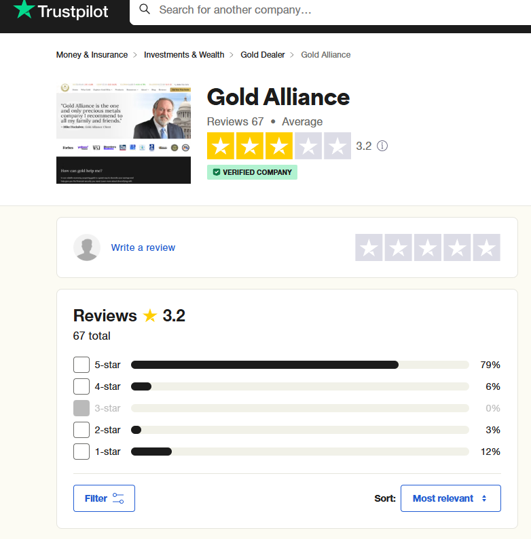This screenshot has height=539, width=531.
Task: Click the user avatar placeholder
Action: pyautogui.click(x=87, y=247)
